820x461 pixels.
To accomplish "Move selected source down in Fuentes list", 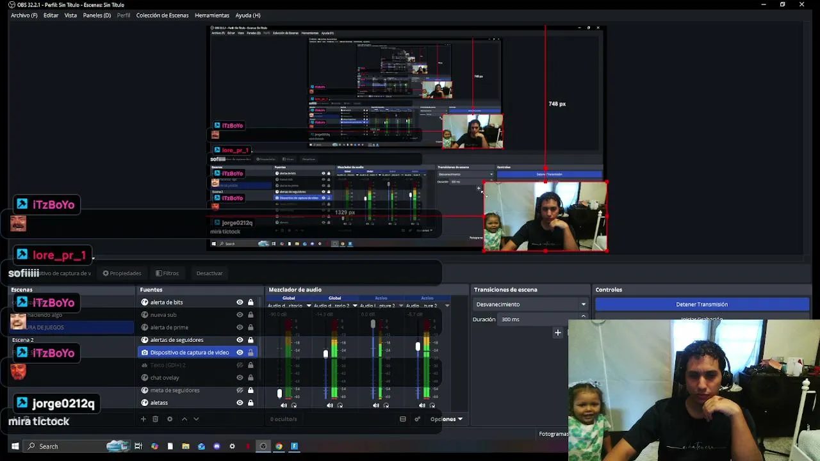I will coord(196,419).
